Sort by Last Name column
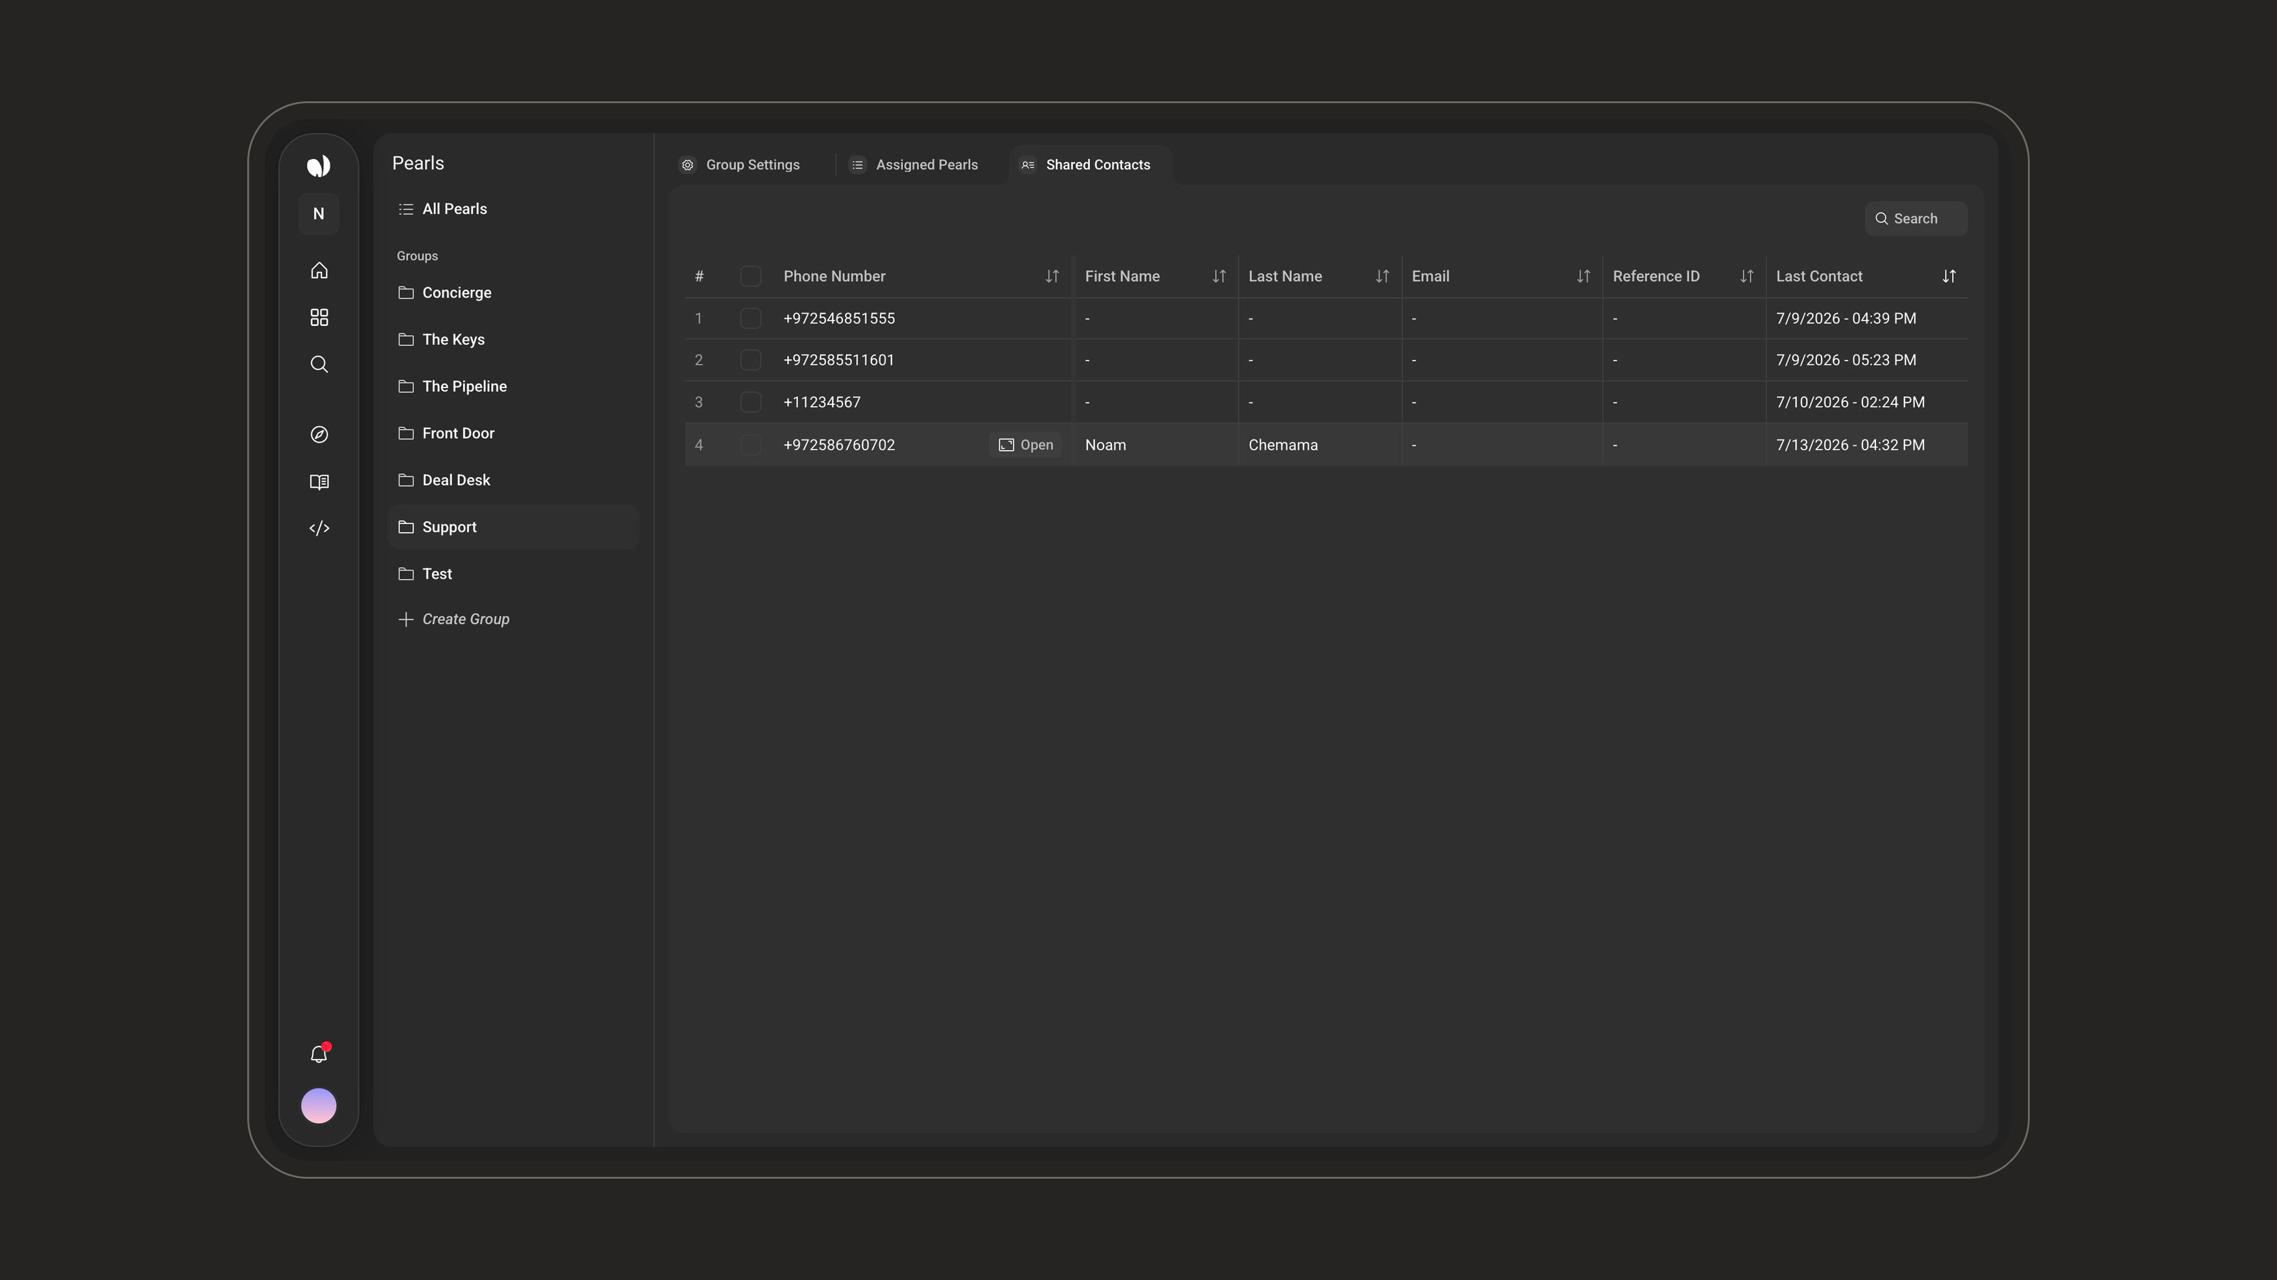Image resolution: width=2277 pixels, height=1280 pixels. tap(1383, 276)
